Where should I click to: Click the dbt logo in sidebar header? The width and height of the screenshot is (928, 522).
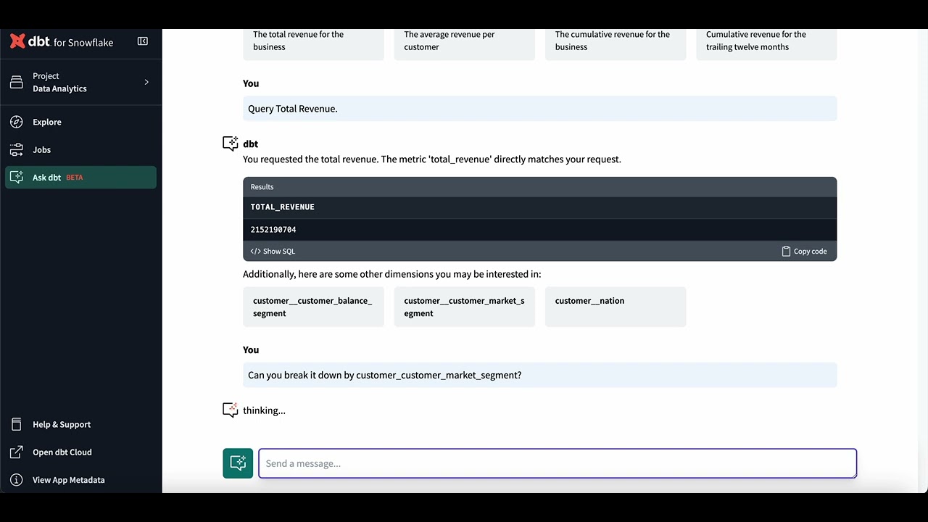[x=62, y=41]
